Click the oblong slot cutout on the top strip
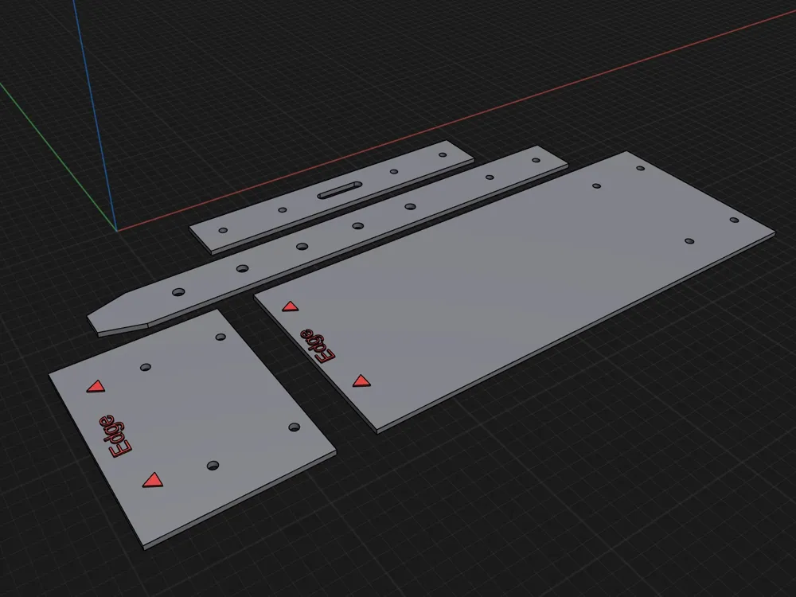Image resolution: width=796 pixels, height=597 pixels. (340, 190)
